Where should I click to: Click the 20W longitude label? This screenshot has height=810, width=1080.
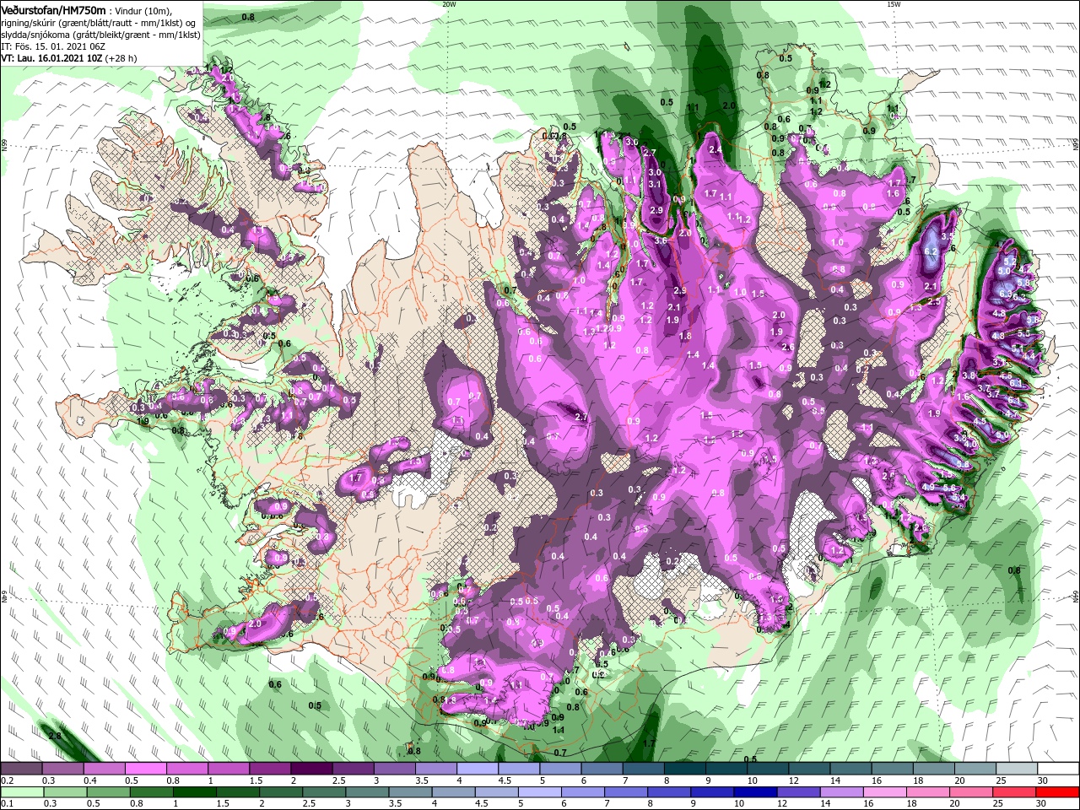(x=449, y=4)
